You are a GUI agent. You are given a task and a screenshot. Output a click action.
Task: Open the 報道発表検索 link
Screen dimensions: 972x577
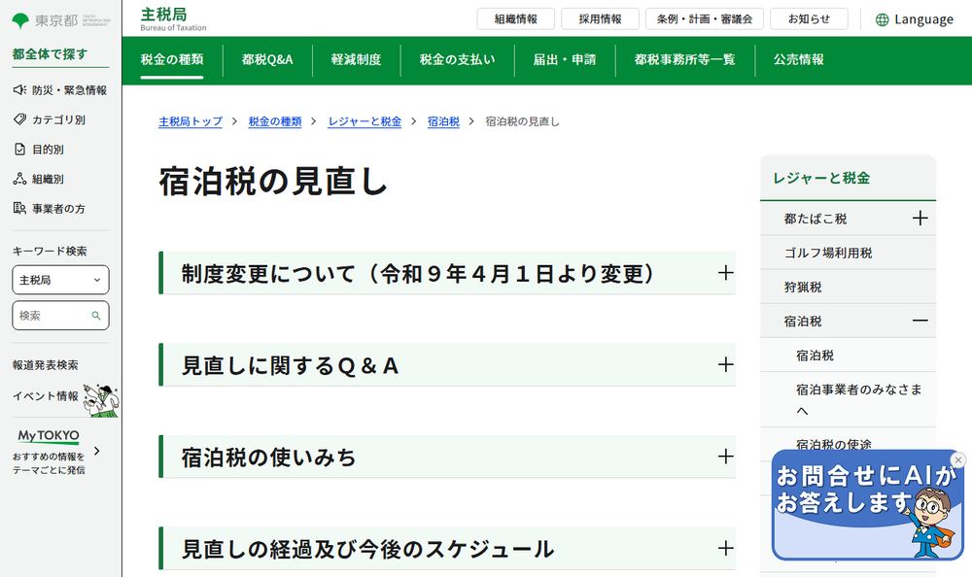click(46, 365)
